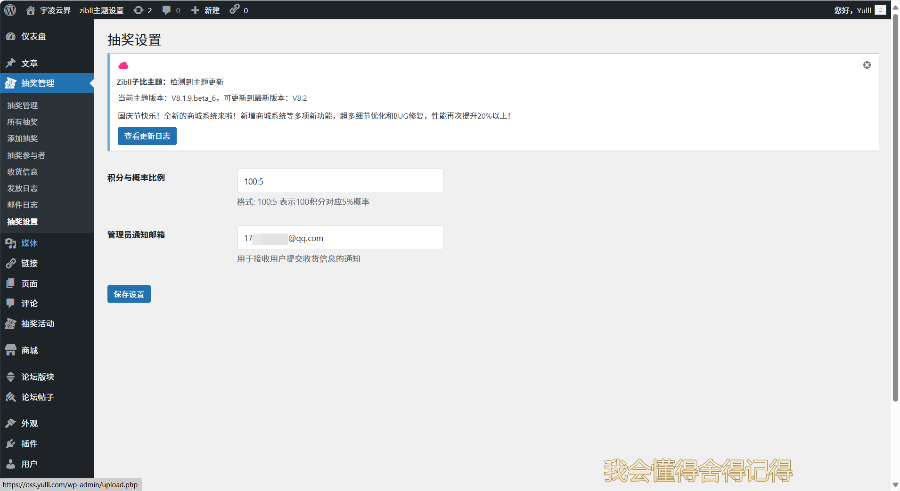
Task: Open the 发放日志 submenu item
Action: [23, 188]
